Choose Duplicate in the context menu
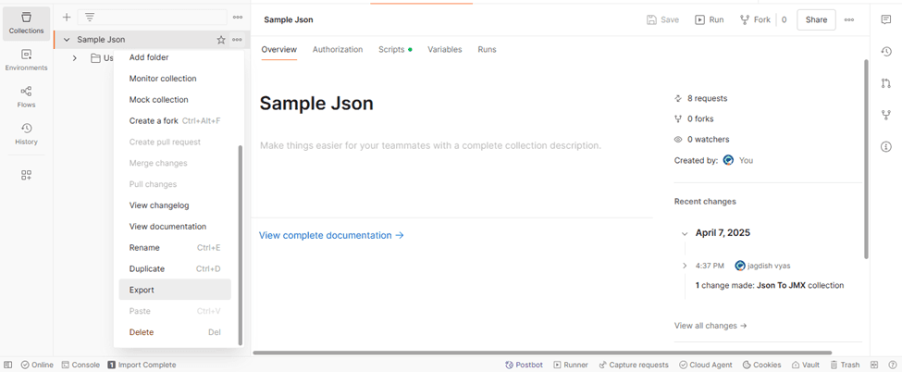 coord(175,269)
